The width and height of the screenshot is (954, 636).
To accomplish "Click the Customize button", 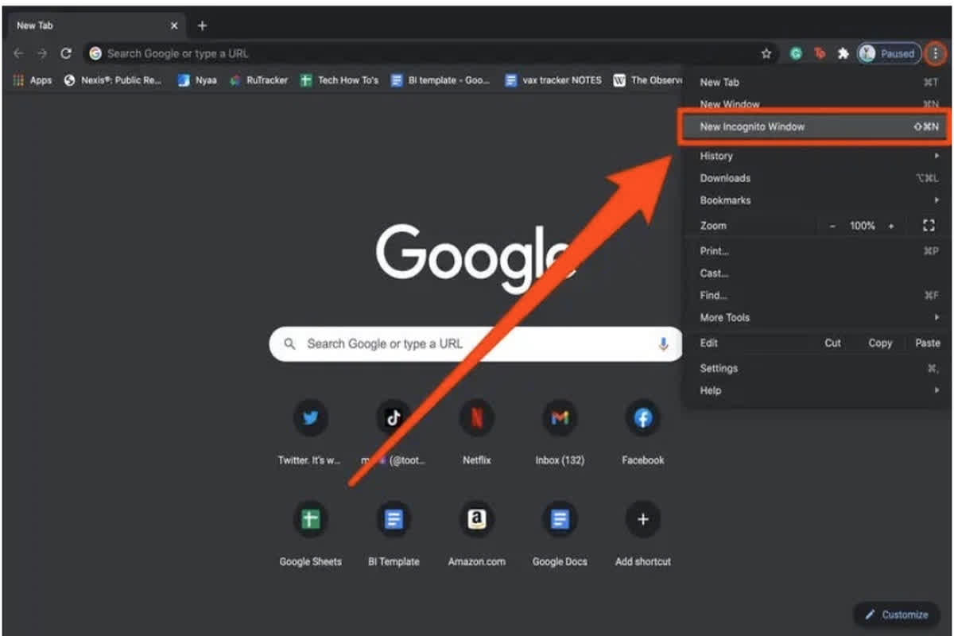I will tap(897, 615).
